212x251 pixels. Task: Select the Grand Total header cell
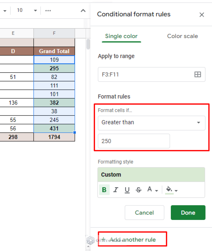pyautogui.click(x=54, y=51)
